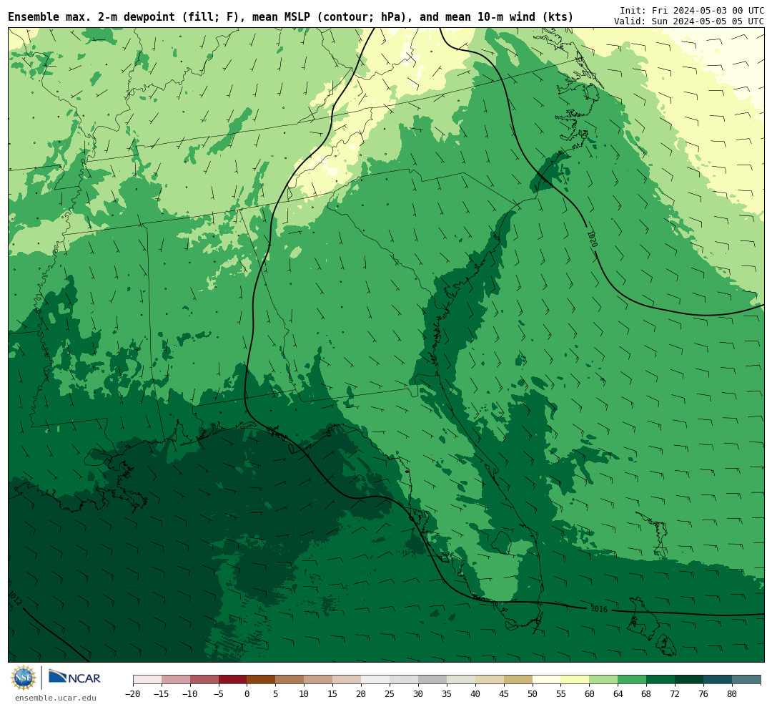Click the Valid: Sun 2024-05-05 05 UTC text
The image size is (772, 707).
point(689,21)
